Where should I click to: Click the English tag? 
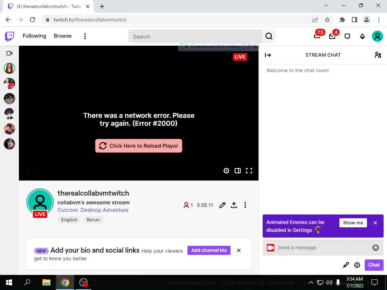pos(69,220)
